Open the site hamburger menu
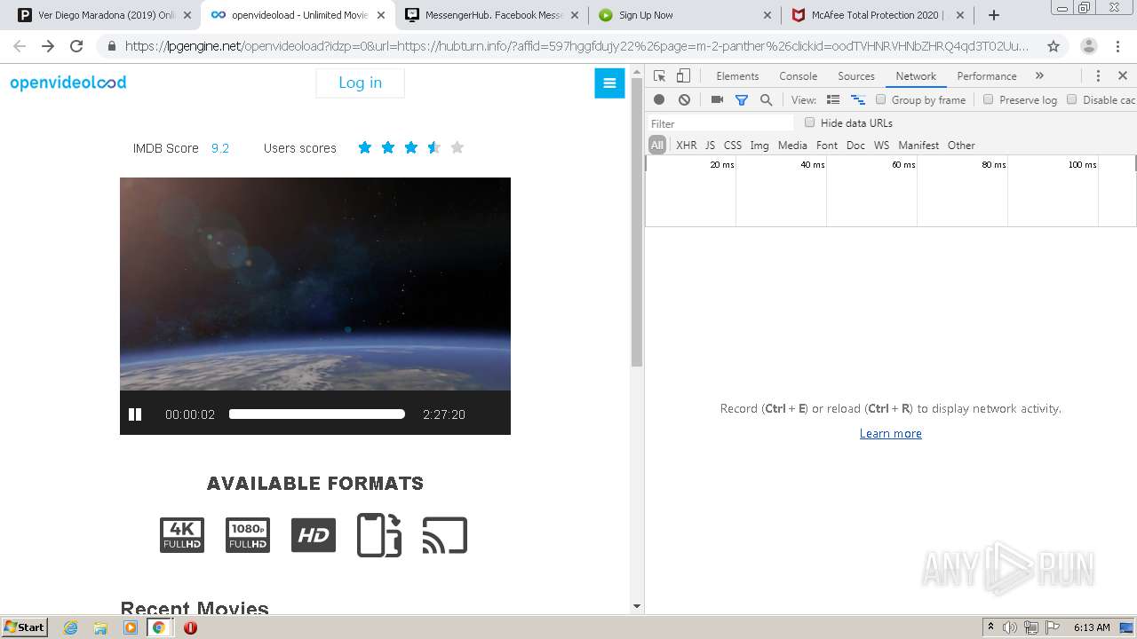Image resolution: width=1137 pixels, height=639 pixels. pyautogui.click(x=609, y=83)
